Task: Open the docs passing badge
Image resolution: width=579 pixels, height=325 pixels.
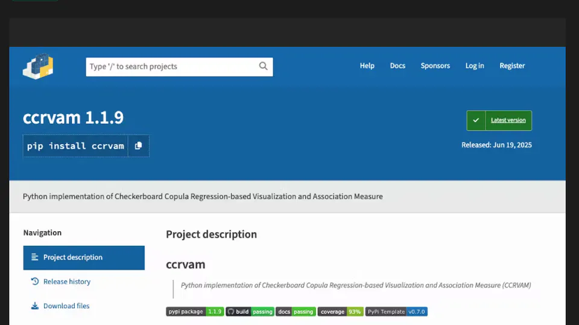Action: [296, 312]
